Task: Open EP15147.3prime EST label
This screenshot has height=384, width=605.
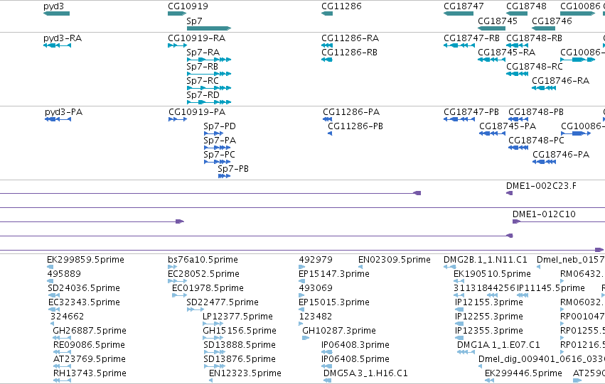Action: tap(334, 274)
